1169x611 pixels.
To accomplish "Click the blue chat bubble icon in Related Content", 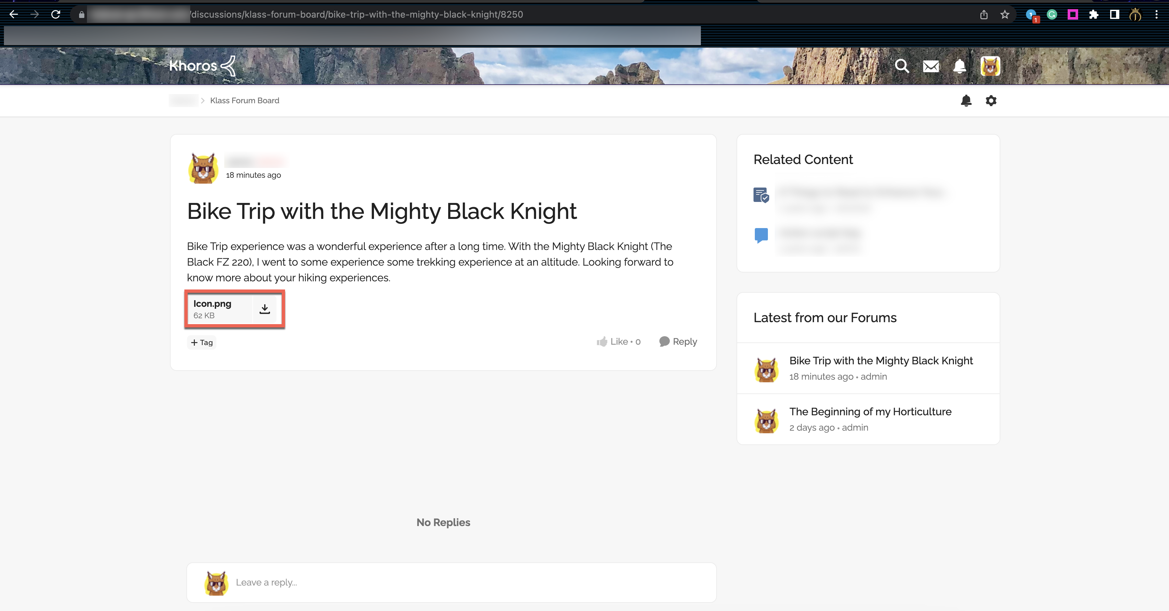I will tap(761, 236).
